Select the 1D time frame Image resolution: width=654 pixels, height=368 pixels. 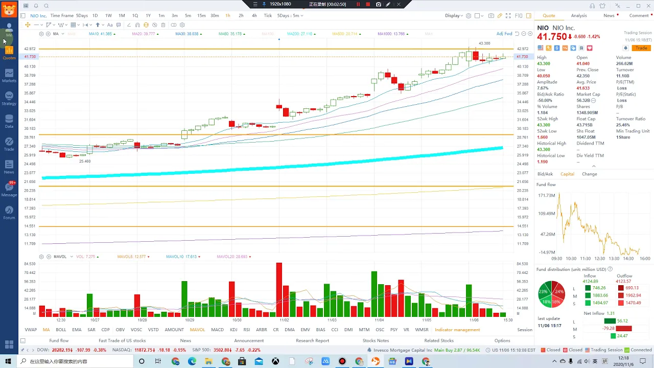click(x=95, y=16)
